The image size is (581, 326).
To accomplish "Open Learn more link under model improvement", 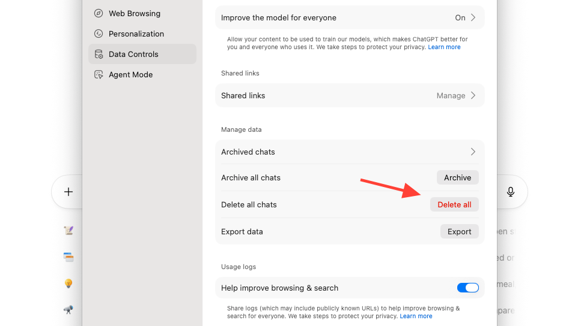I will [x=444, y=47].
